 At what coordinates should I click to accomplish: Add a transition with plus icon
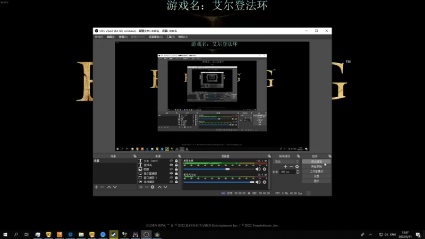(285, 167)
